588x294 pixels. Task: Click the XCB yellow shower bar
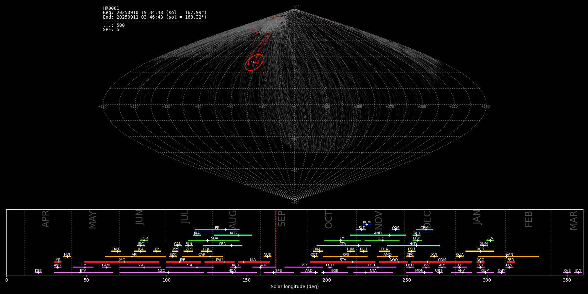(x=480, y=251)
